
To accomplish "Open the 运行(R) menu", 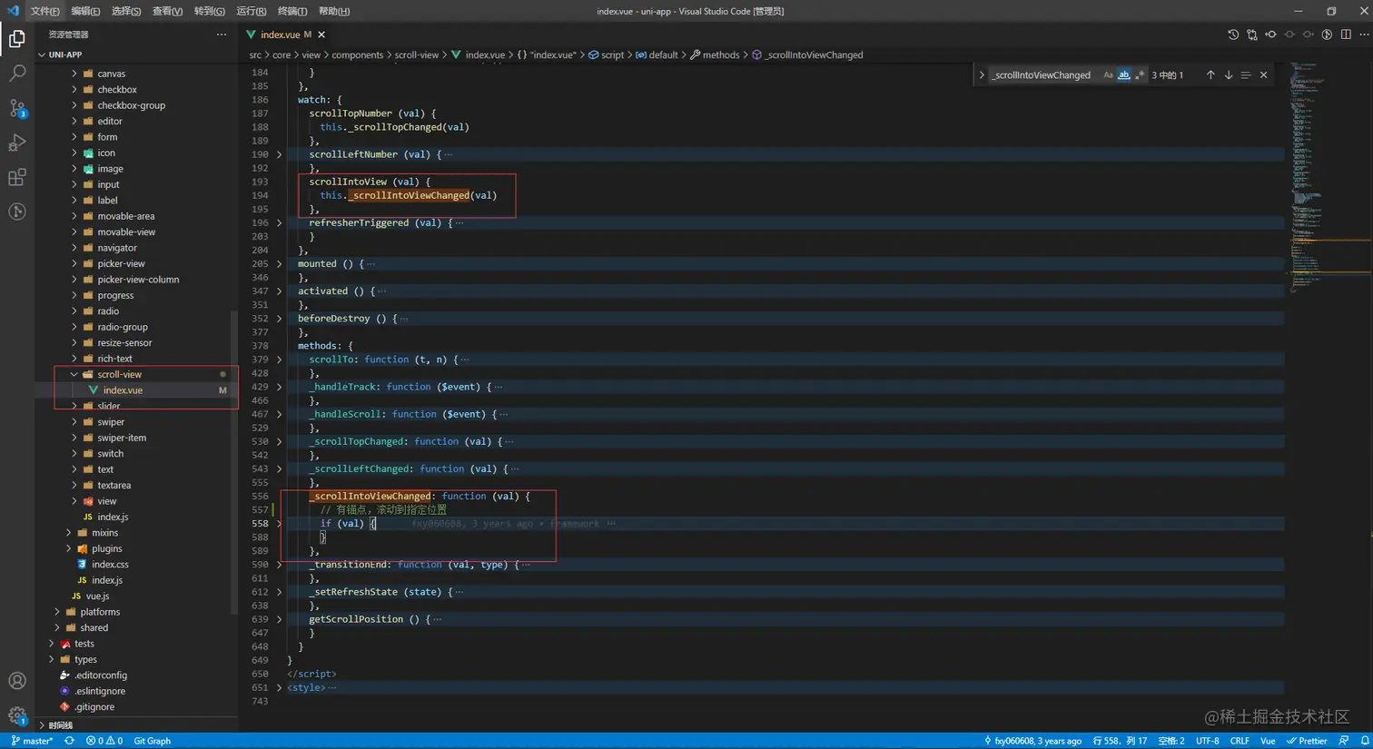I will coord(251,11).
